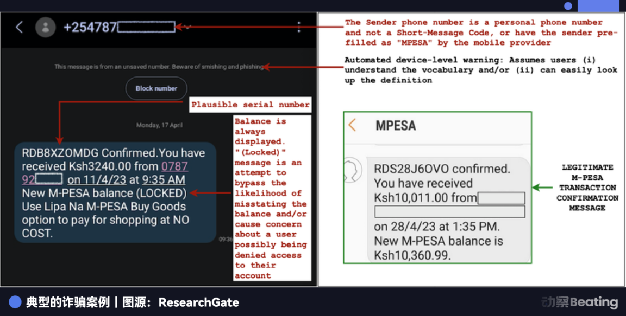Image resolution: width=626 pixels, height=316 pixels.
Task: Click the Plausible serial number label
Action: pos(250,105)
